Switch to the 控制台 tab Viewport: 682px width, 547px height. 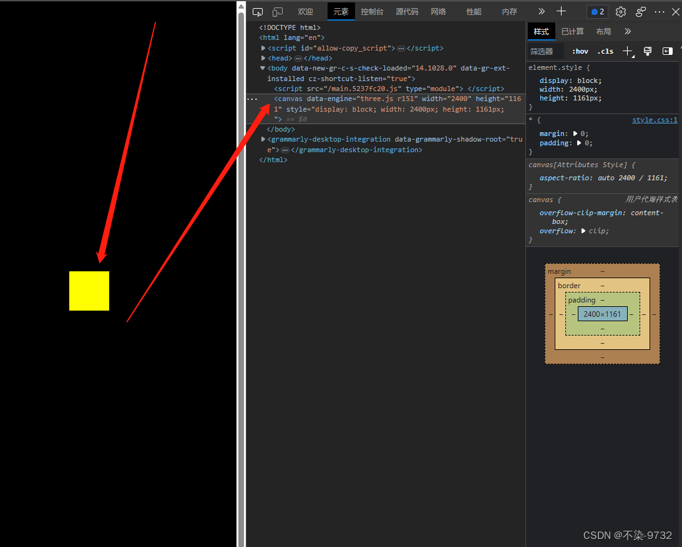coord(372,12)
